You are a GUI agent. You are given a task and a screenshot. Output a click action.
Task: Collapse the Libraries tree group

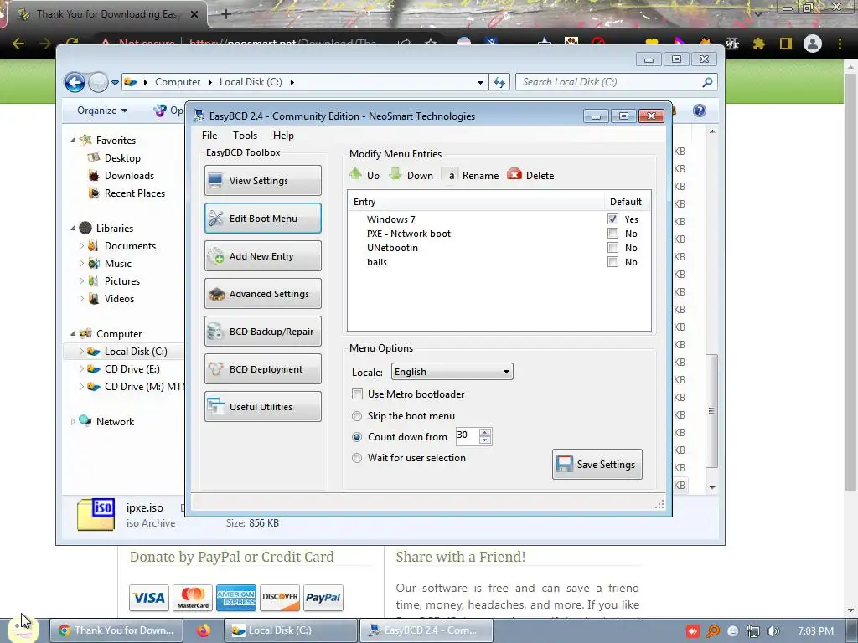point(73,228)
